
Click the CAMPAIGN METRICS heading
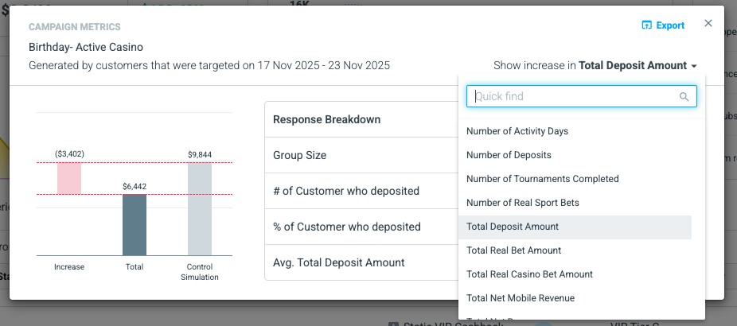(75, 27)
